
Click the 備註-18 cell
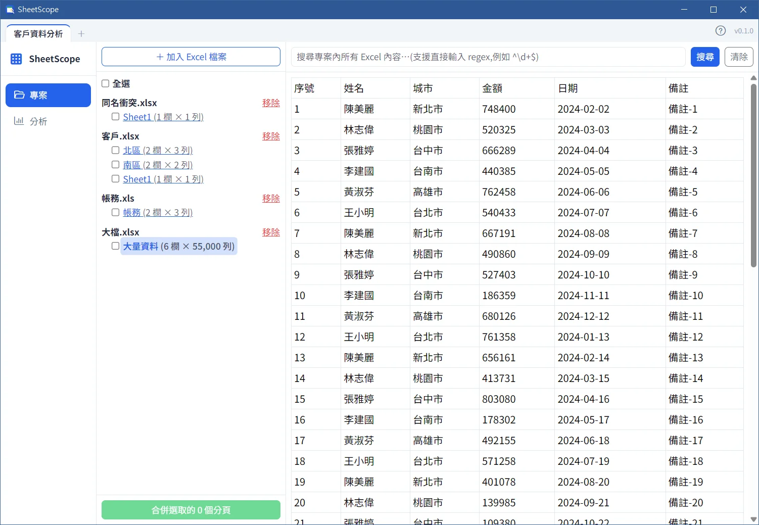704,461
